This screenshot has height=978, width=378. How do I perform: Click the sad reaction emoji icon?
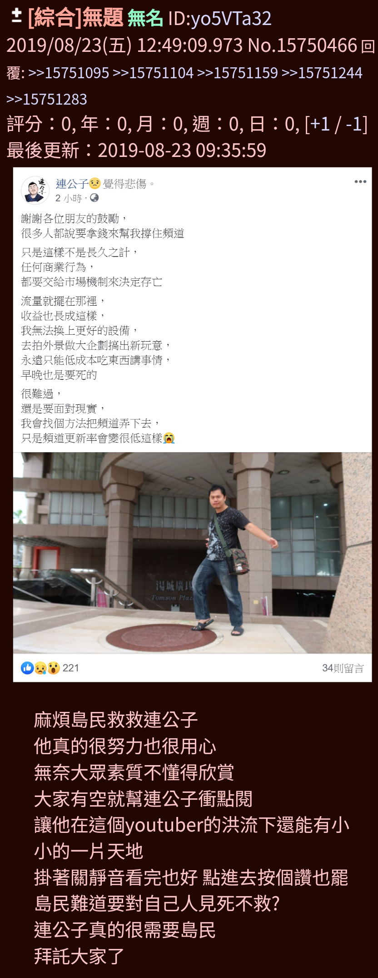click(40, 668)
